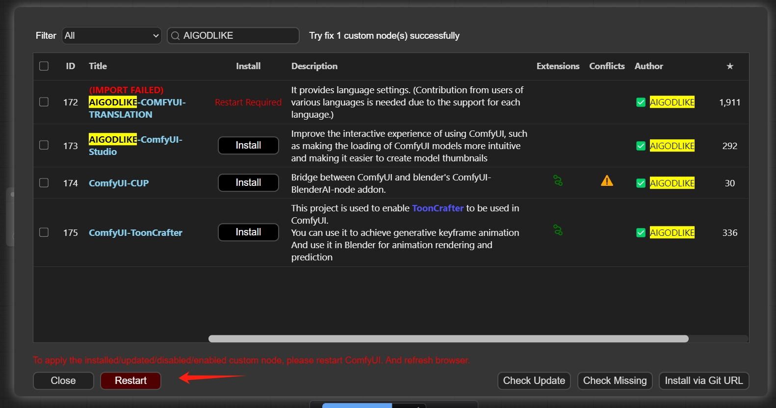Open AIGODLIKE-COMFYUI-TRANSLATION title link

(x=137, y=108)
